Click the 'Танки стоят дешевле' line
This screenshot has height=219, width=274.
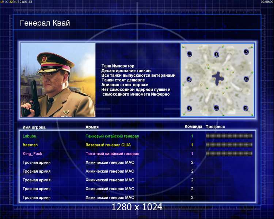click(x=123, y=80)
